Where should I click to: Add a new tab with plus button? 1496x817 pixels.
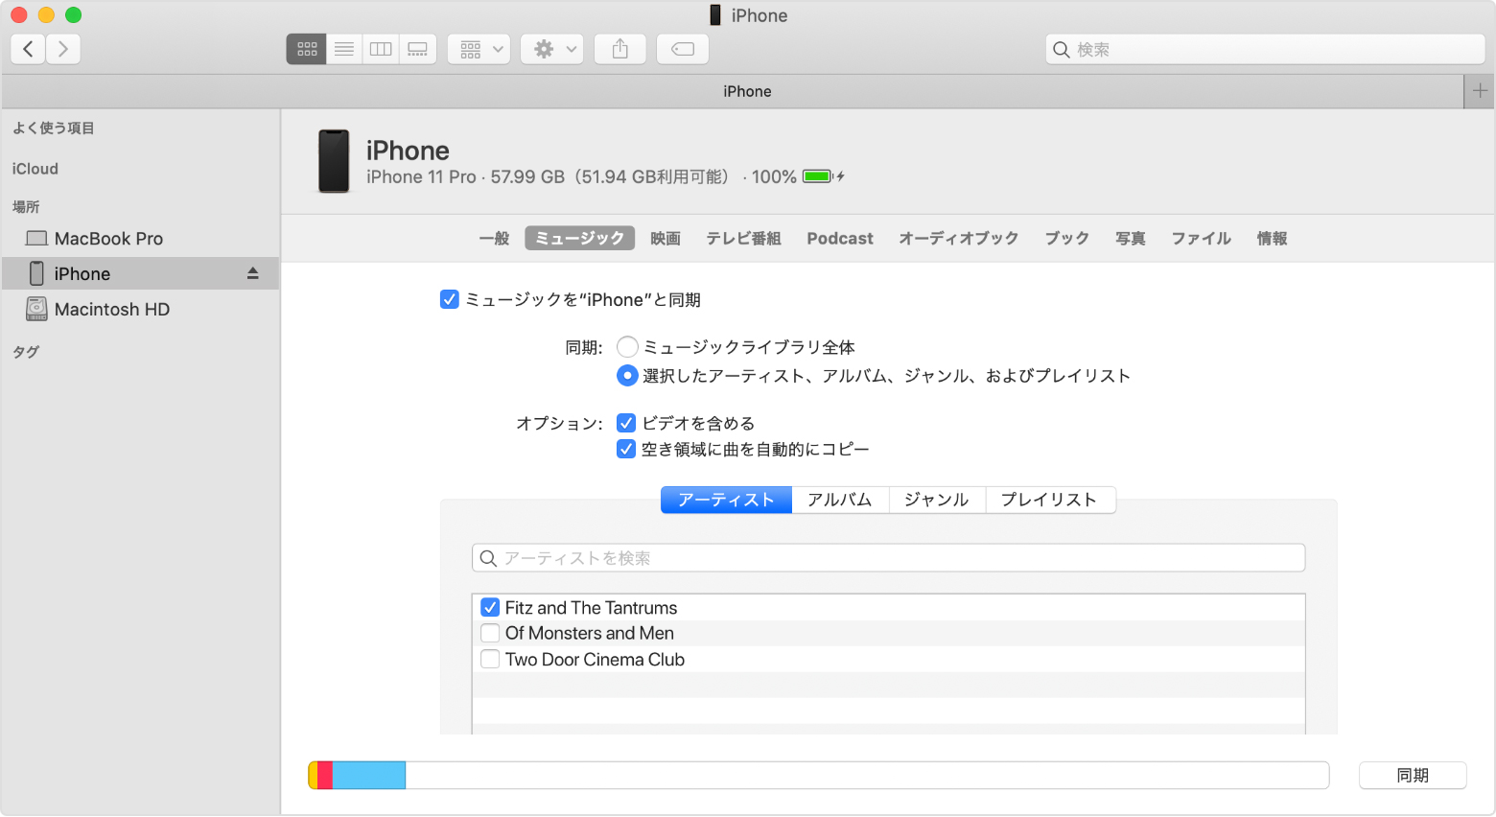tap(1480, 91)
